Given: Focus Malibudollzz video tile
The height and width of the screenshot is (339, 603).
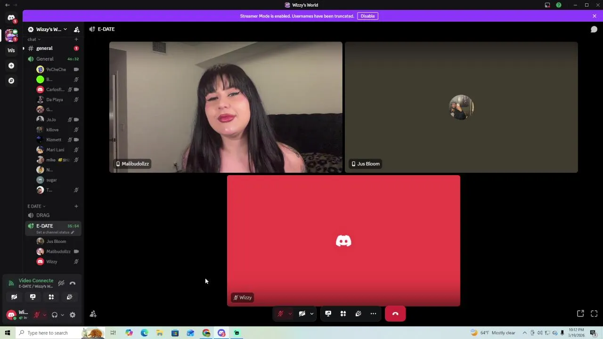Looking at the screenshot, I should pos(226,107).
